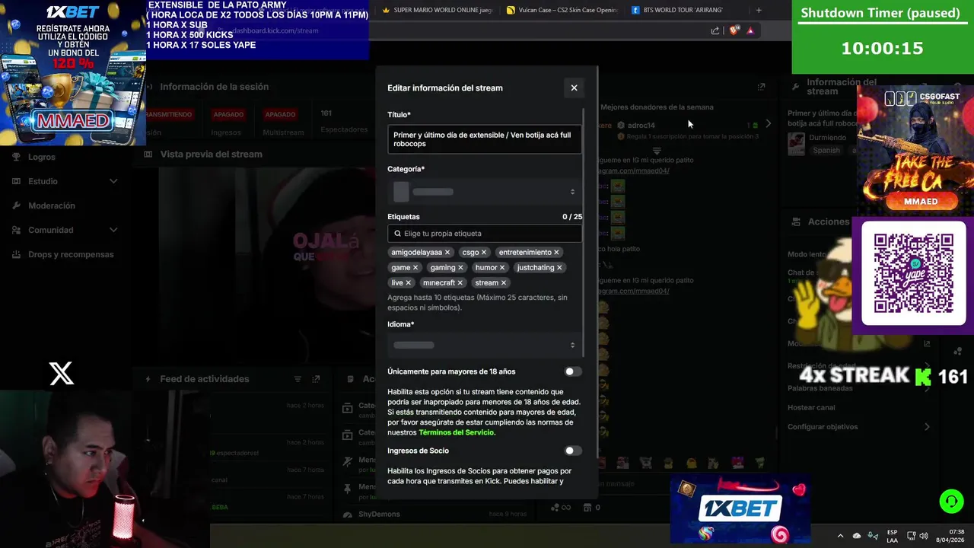
Task: Enable Únicamente para mayores de 18 años
Action: click(573, 371)
